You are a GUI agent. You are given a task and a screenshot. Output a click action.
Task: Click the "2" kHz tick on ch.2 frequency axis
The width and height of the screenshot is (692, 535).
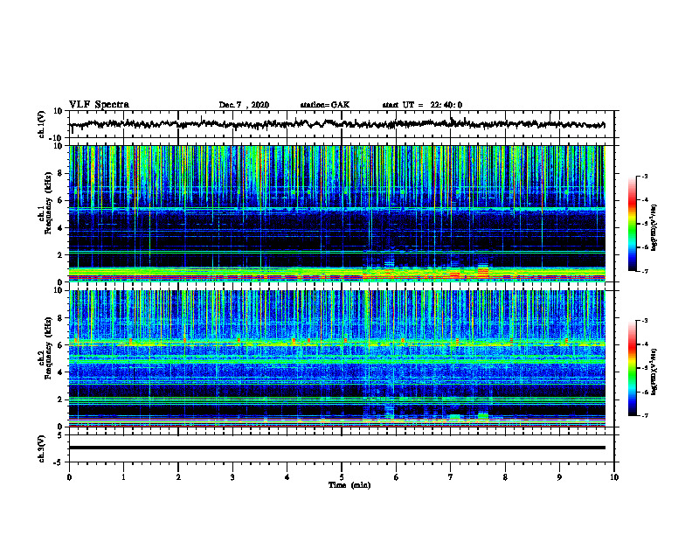pyautogui.click(x=61, y=400)
